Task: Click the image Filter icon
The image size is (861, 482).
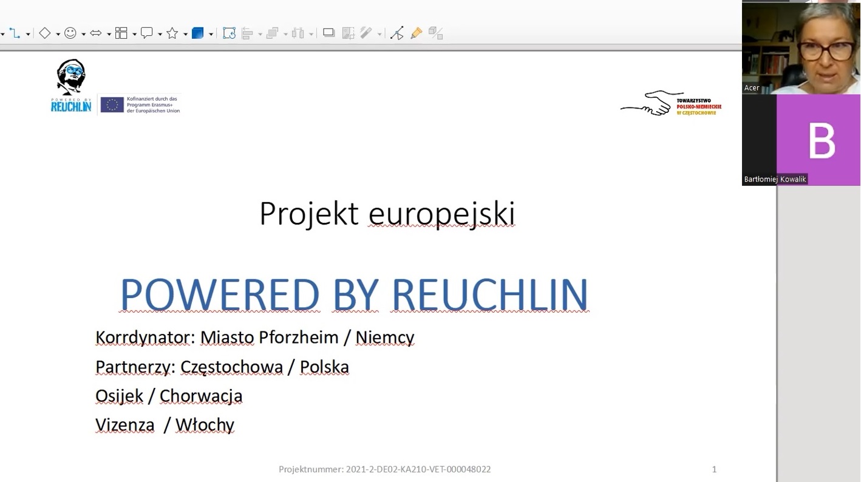Action: [x=366, y=33]
